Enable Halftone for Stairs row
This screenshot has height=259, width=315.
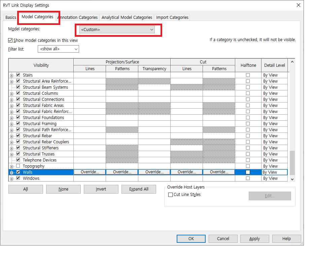(248, 75)
